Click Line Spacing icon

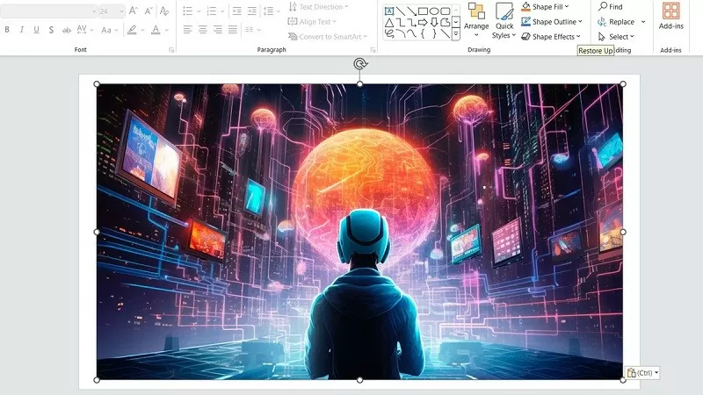269,11
